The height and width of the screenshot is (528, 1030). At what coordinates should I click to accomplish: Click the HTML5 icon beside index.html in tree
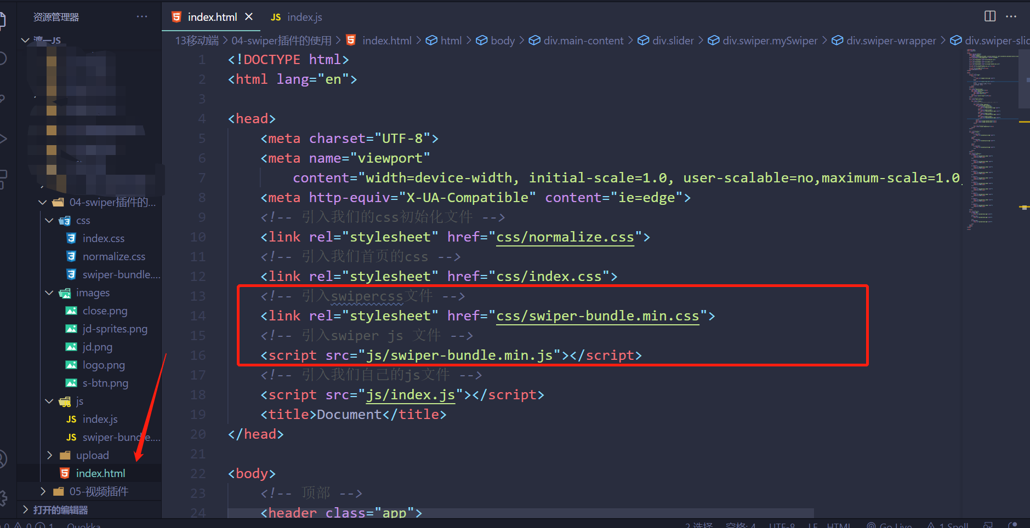[65, 473]
